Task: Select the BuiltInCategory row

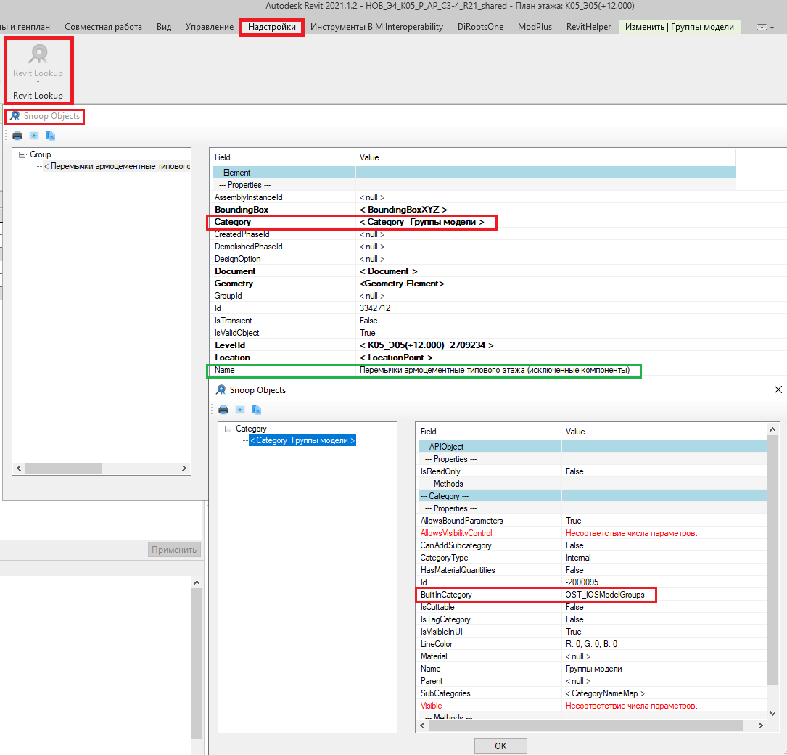Action: point(593,595)
